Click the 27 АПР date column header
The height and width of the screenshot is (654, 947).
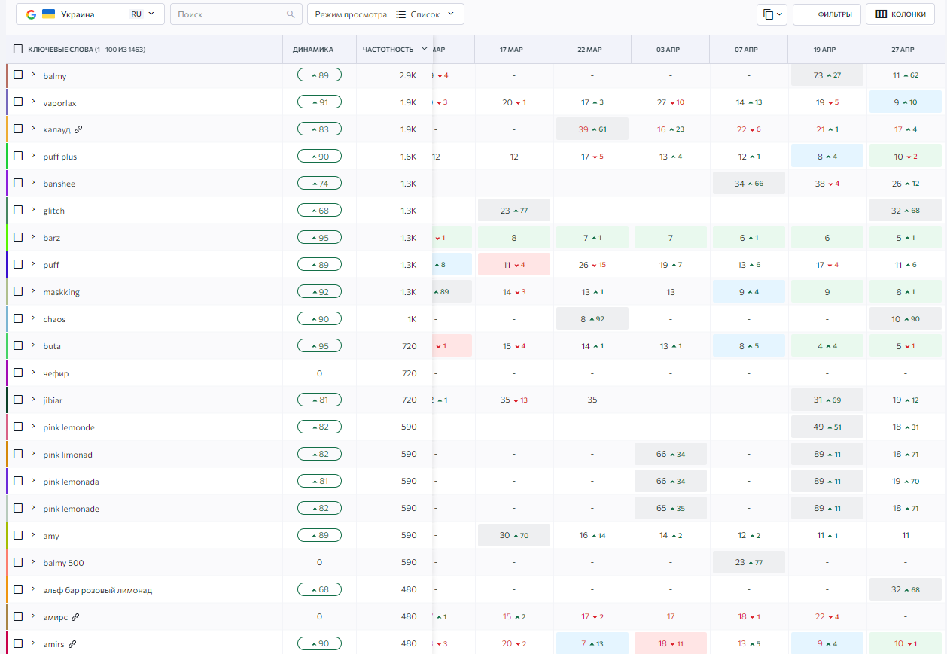[903, 50]
